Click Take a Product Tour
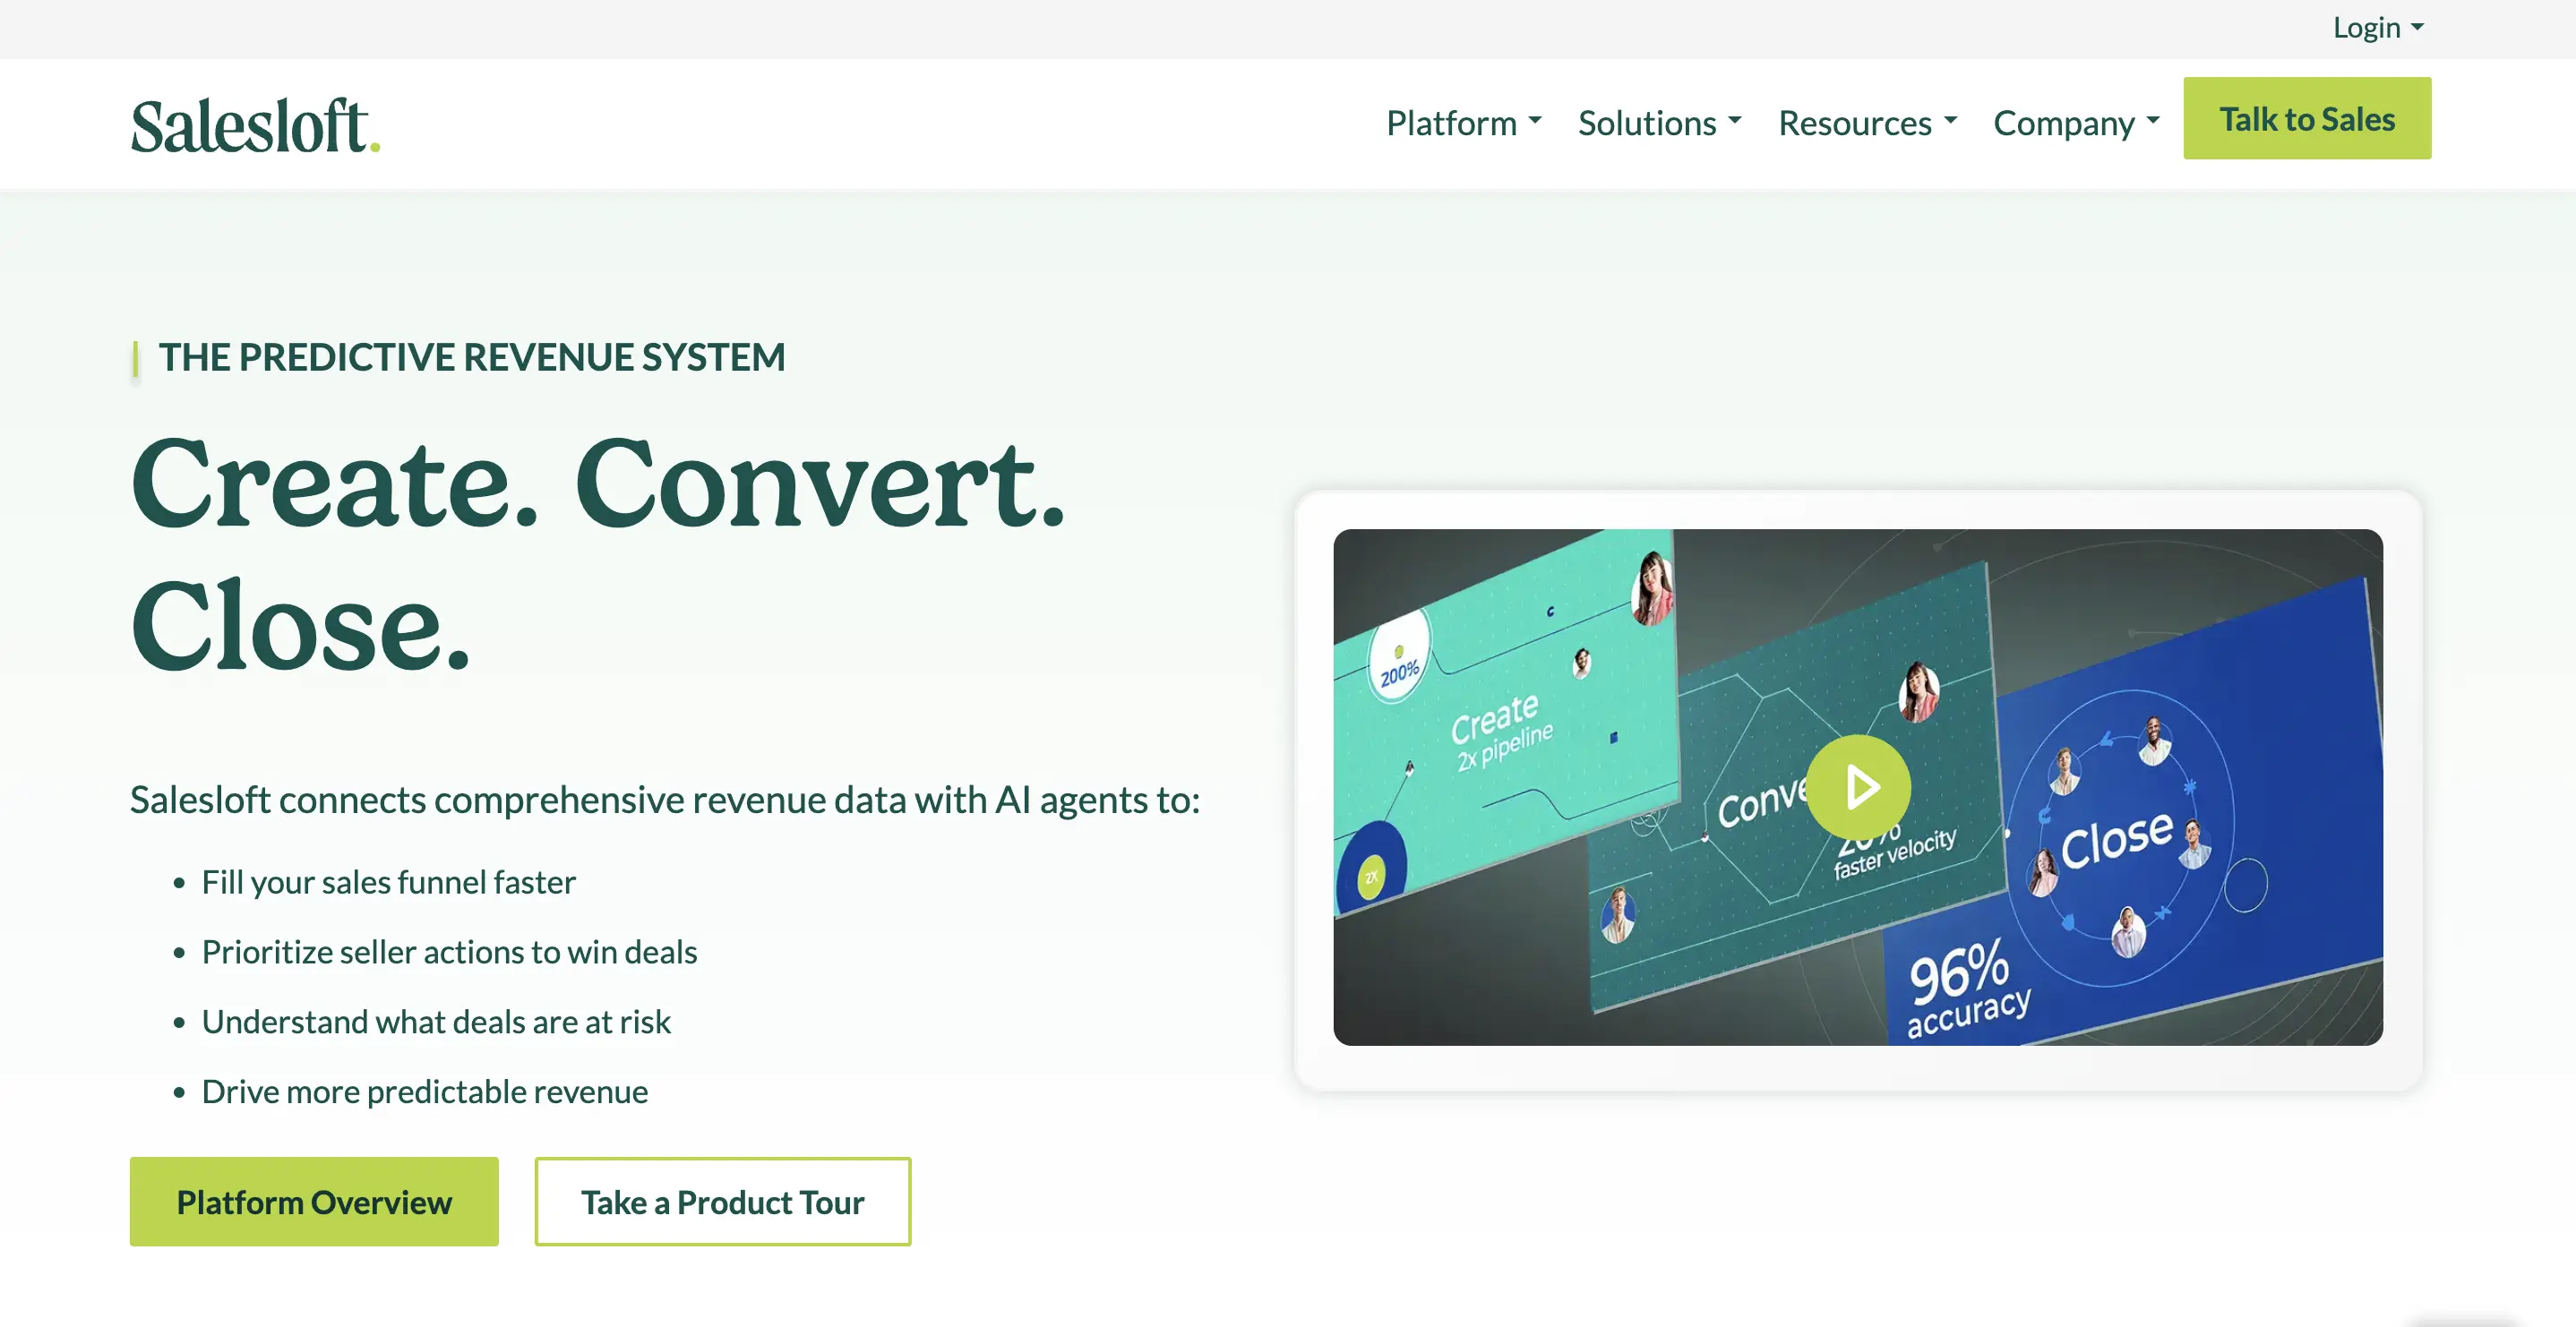2576x1327 pixels. (722, 1201)
